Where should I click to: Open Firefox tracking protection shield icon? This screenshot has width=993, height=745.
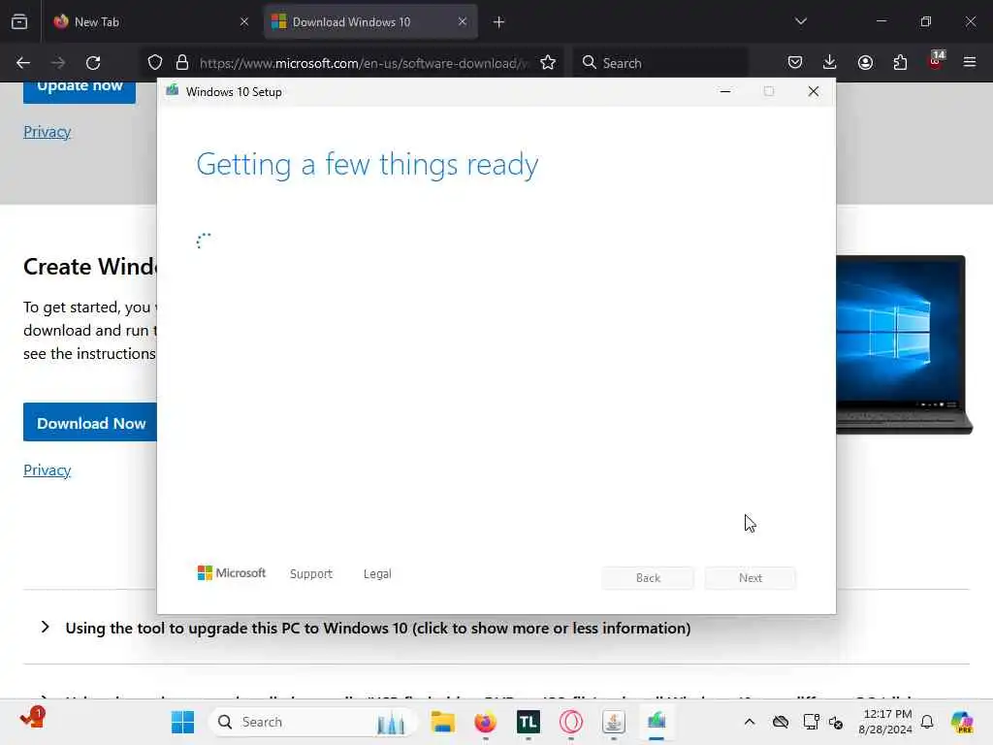coord(155,63)
